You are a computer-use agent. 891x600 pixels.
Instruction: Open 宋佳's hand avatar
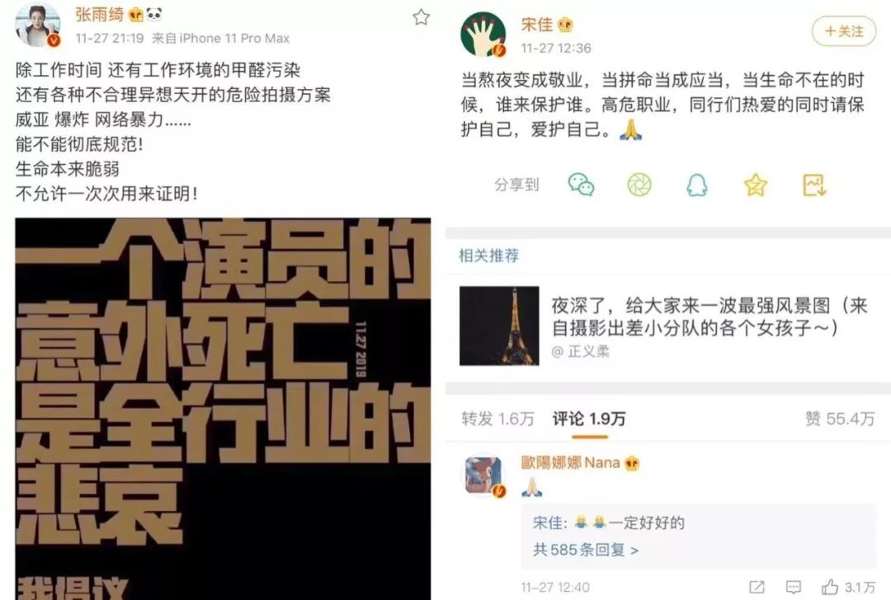click(x=483, y=35)
